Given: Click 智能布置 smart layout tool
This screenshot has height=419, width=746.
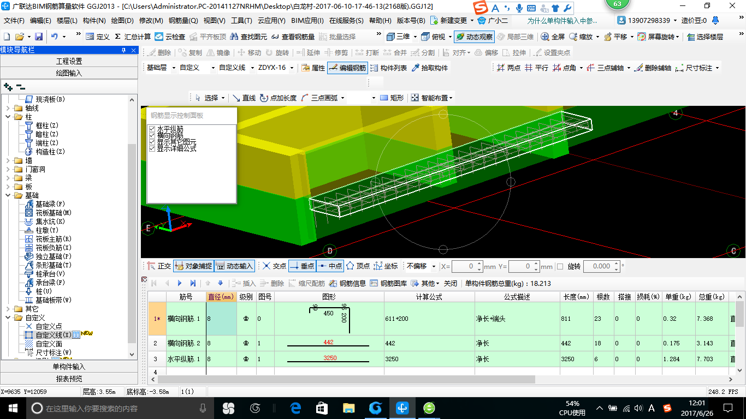Looking at the screenshot, I should point(432,98).
